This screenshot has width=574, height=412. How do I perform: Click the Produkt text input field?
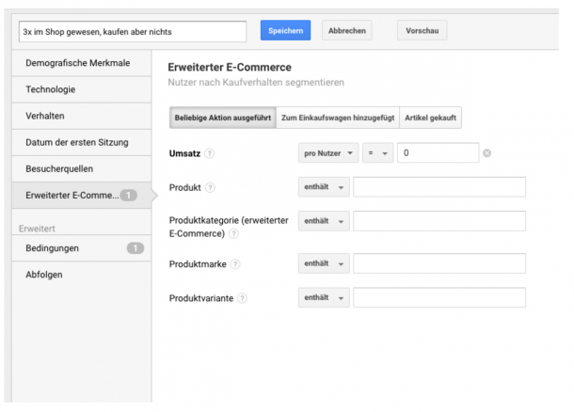pos(439,187)
